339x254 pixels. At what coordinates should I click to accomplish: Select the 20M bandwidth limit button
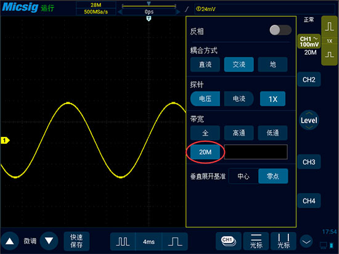click(x=205, y=152)
